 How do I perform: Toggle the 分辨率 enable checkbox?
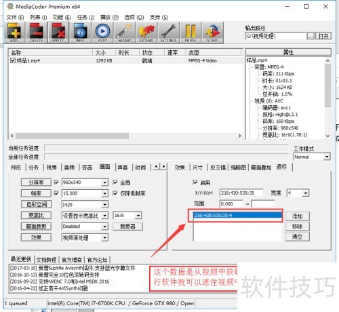click(56, 182)
